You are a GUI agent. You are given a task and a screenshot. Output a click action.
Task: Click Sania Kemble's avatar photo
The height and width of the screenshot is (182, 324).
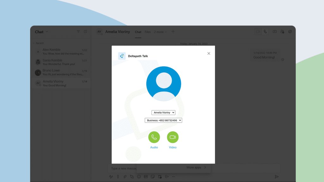(38, 62)
